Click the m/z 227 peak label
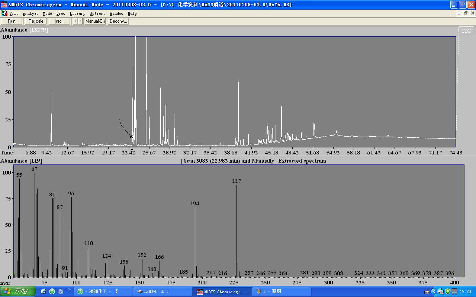 click(237, 181)
